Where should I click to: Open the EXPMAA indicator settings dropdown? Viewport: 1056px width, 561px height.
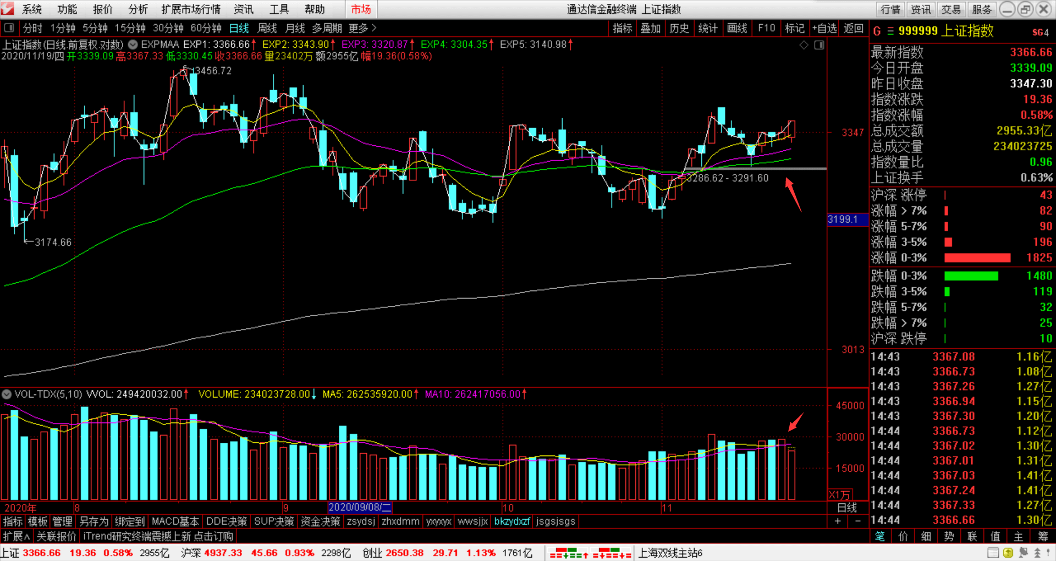(133, 45)
